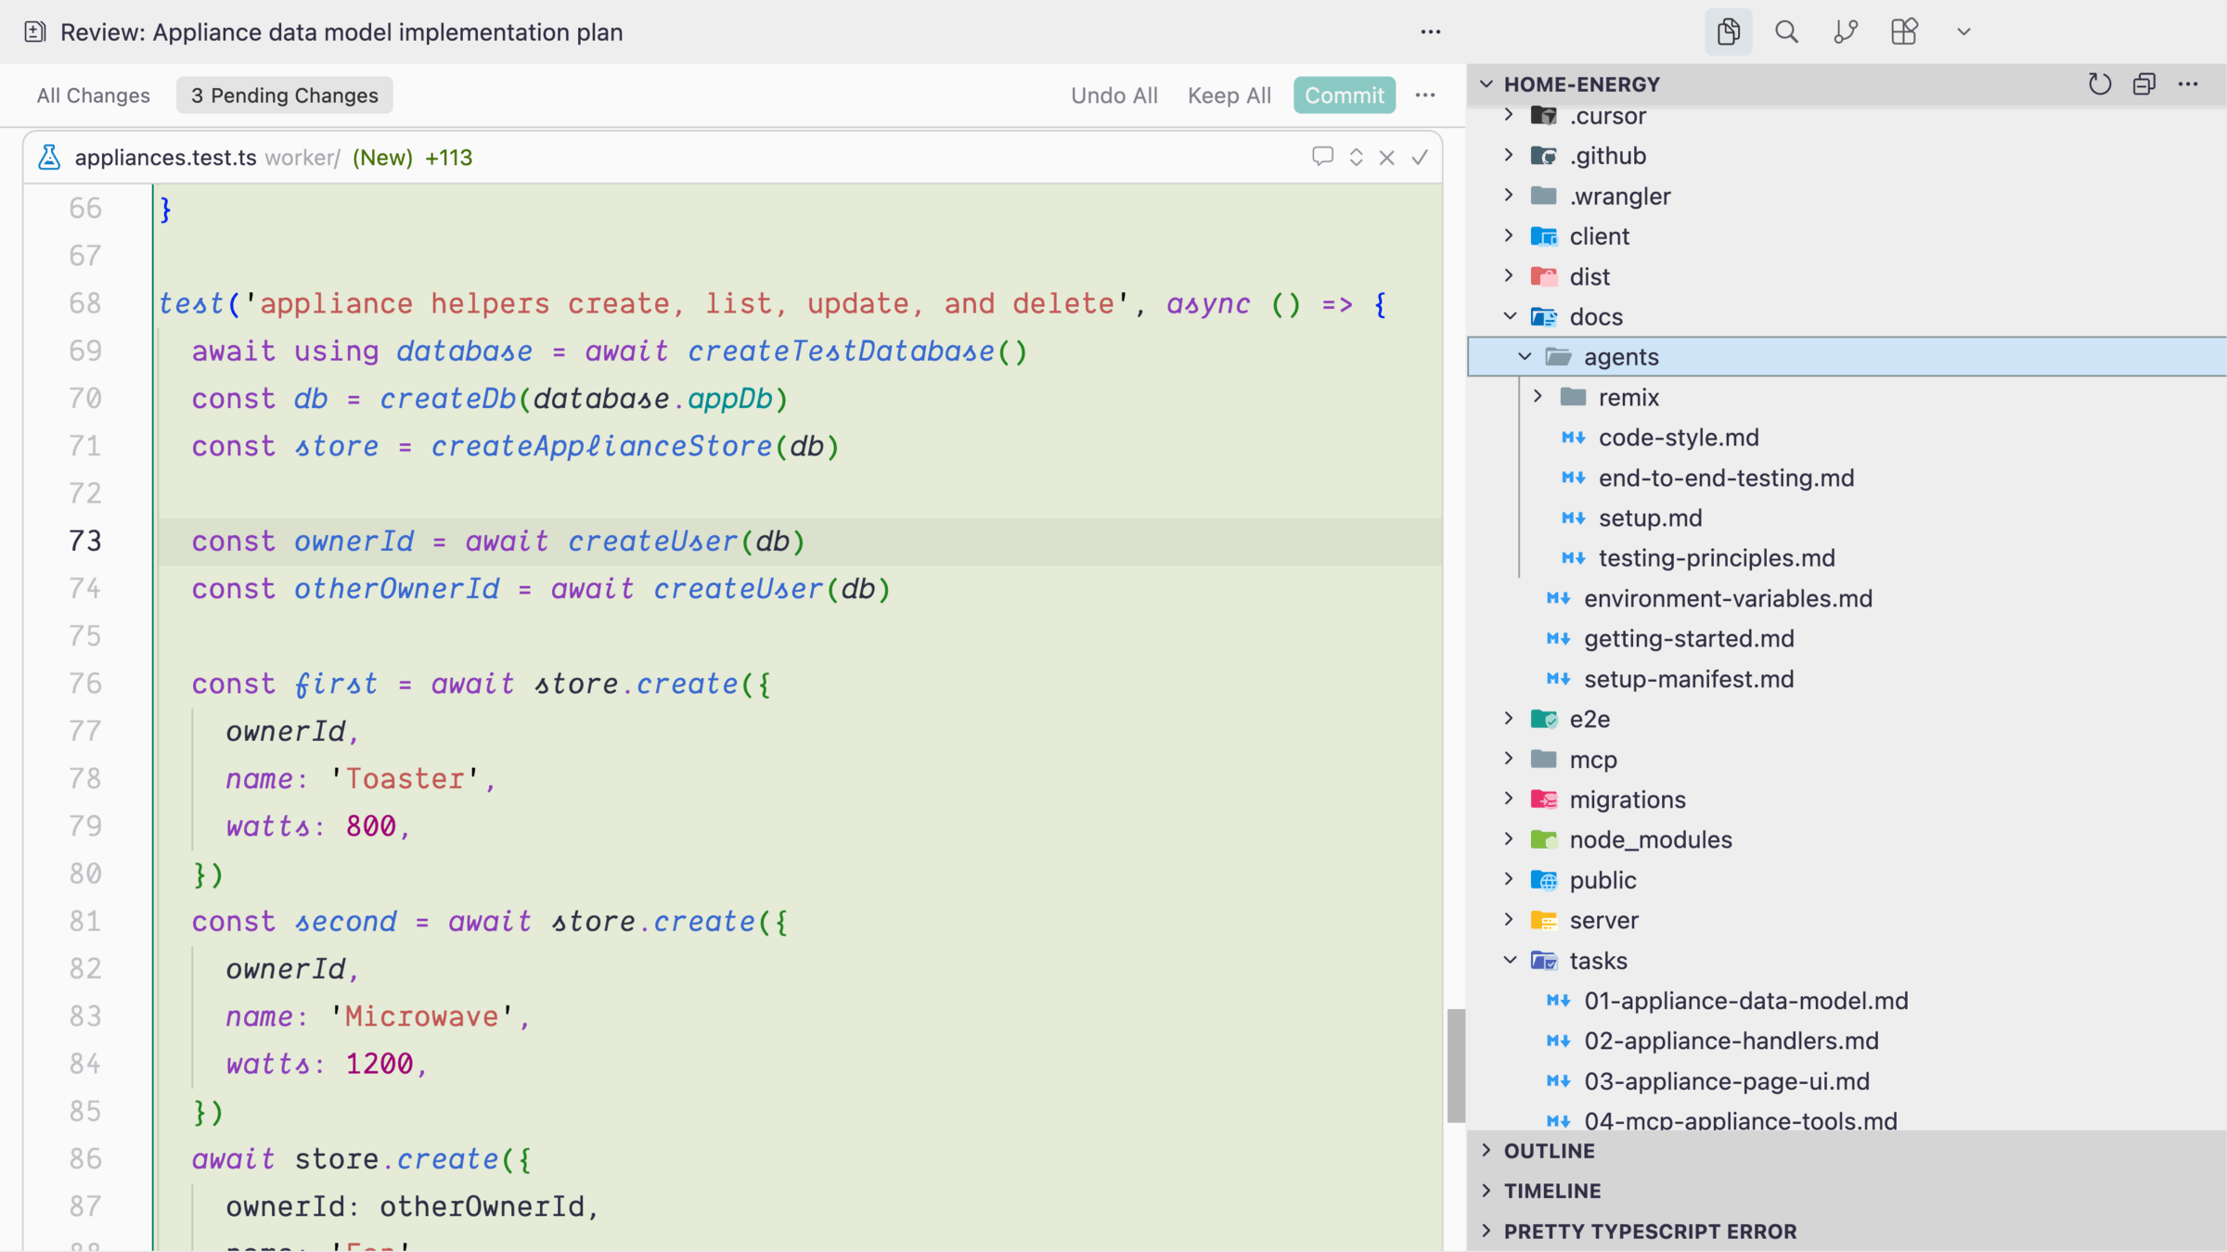Screen dimensions: 2227x1252
Task: Select 3 Pending Changes tab
Action: click(x=284, y=95)
